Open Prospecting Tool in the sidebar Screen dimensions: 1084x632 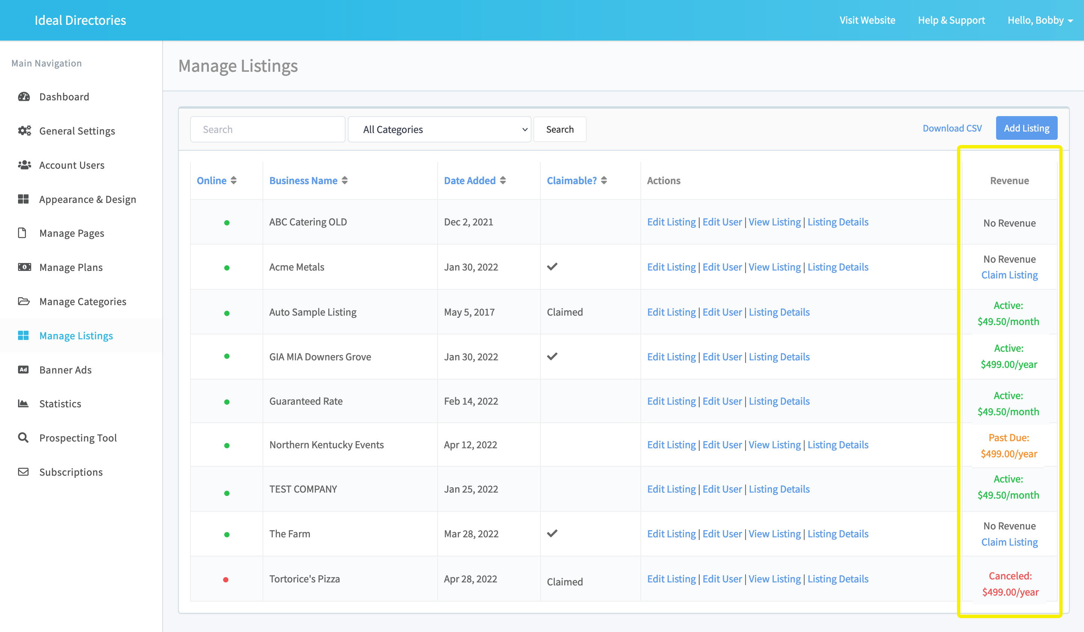(x=78, y=438)
